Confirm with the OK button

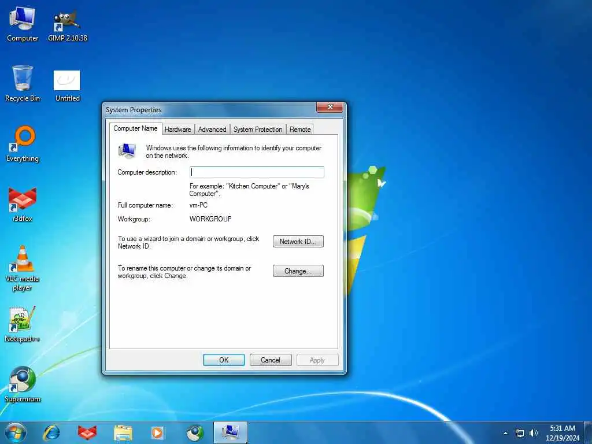coord(224,360)
